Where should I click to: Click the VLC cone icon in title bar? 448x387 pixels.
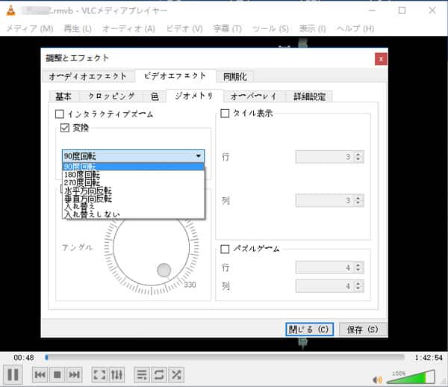[11, 10]
